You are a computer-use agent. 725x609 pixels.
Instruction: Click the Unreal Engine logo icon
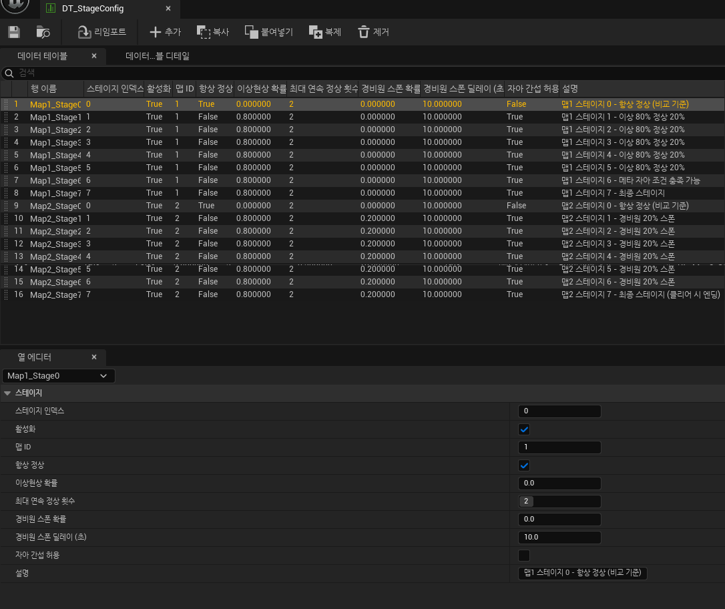click(16, 5)
